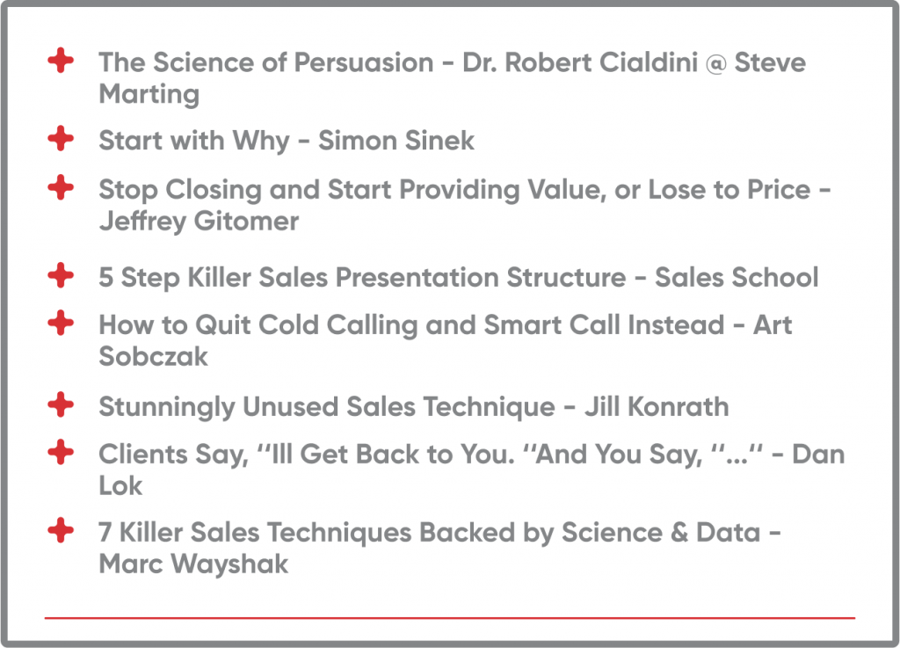
Task: Select the plus icon for 7 Killer Sales Techniques
Action: click(x=60, y=530)
